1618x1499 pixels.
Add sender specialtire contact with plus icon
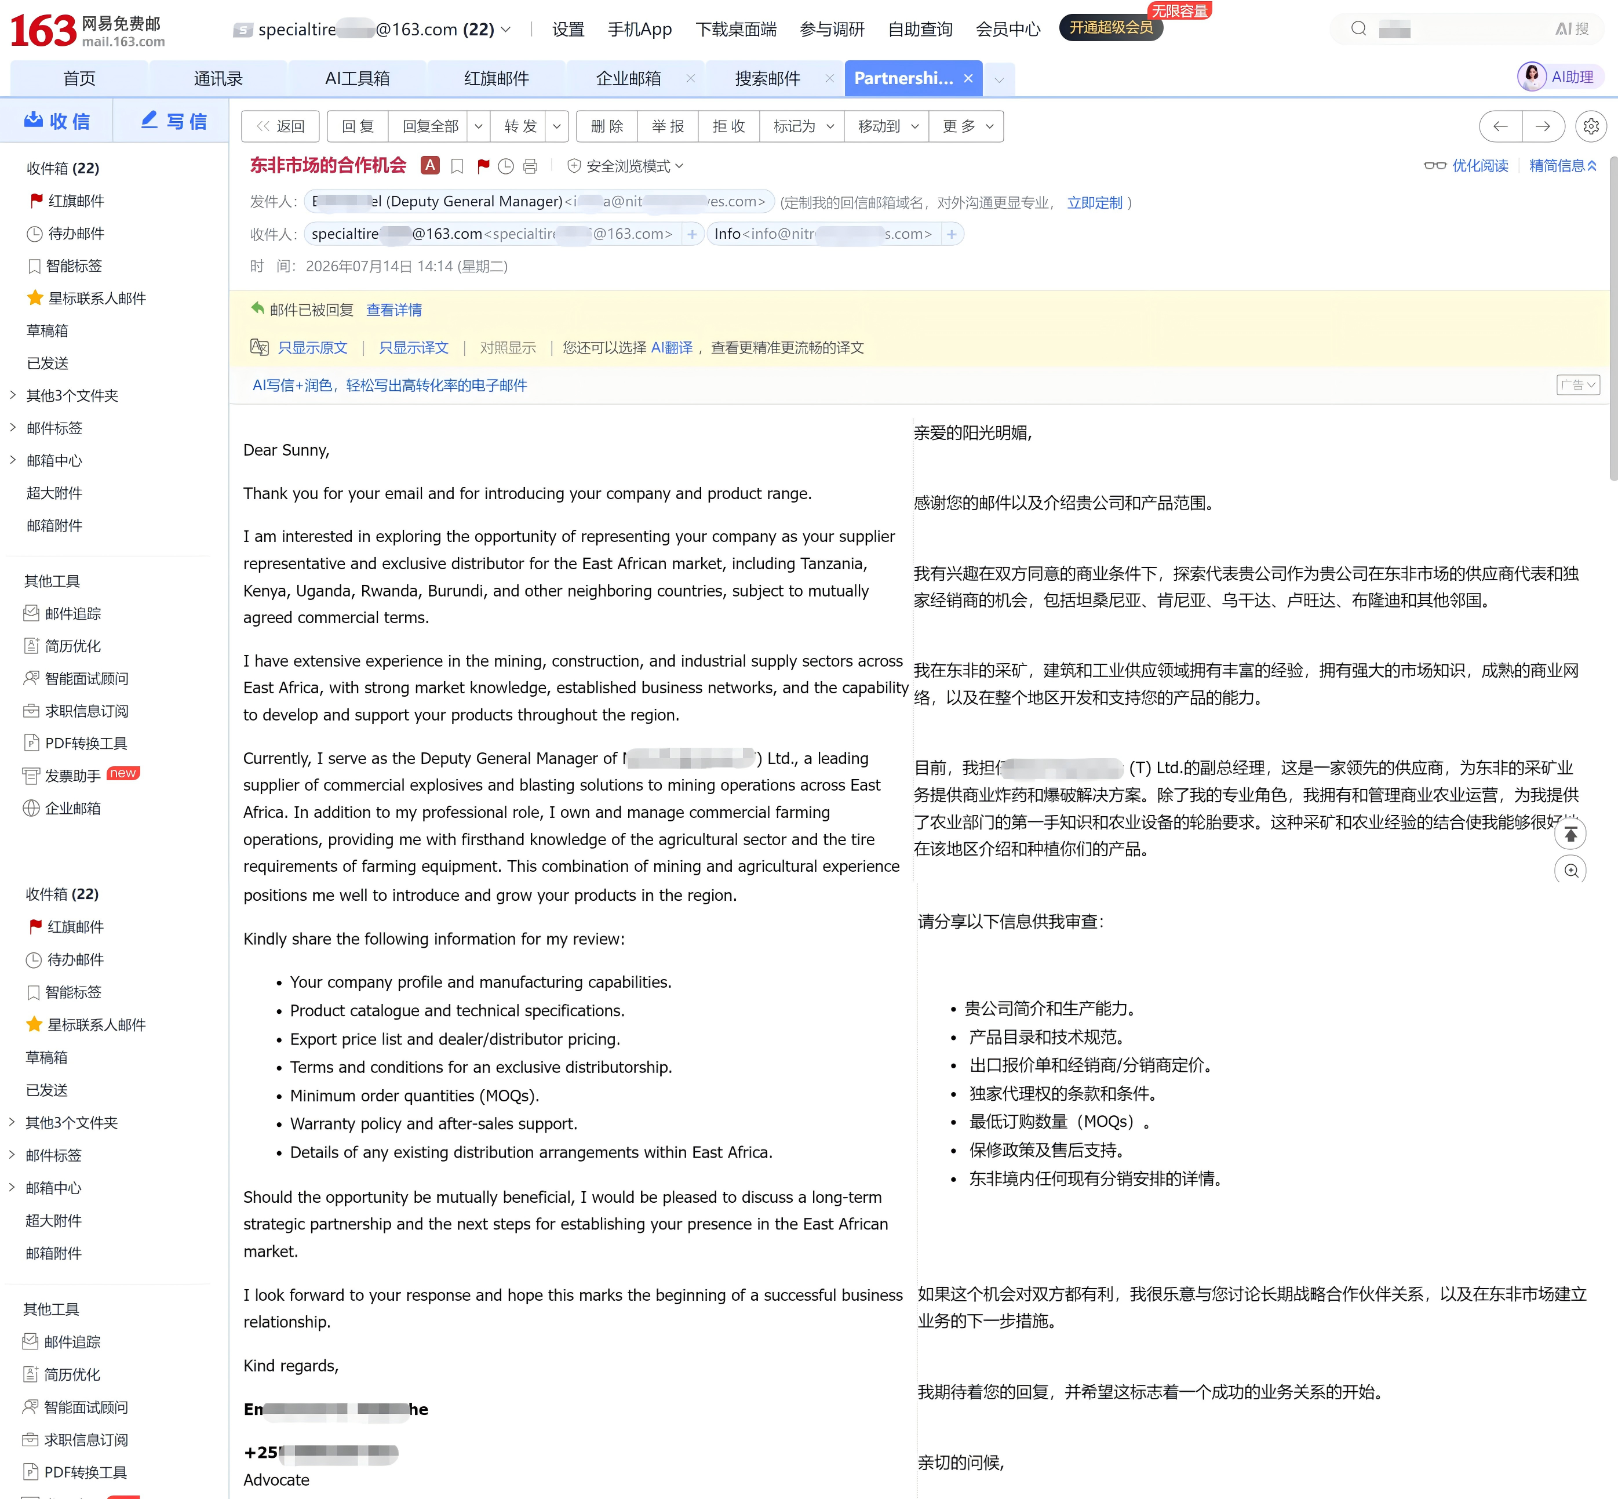[692, 234]
